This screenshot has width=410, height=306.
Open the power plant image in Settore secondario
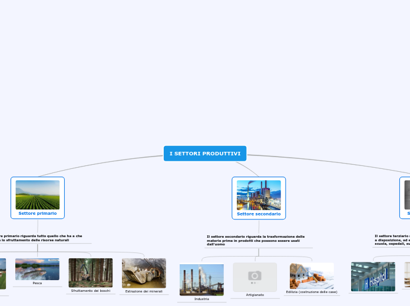coord(259,195)
